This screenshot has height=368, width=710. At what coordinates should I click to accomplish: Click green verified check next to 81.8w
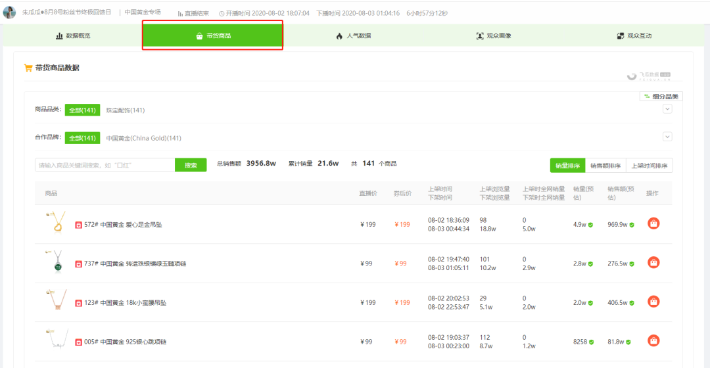coord(628,342)
